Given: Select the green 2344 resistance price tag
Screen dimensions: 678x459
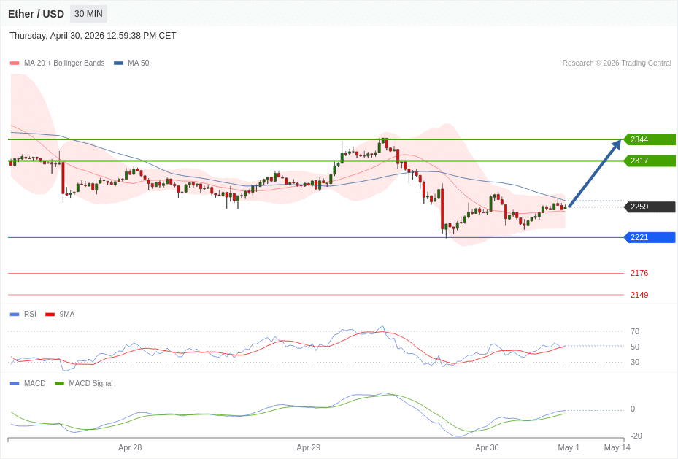Looking at the screenshot, I should pyautogui.click(x=650, y=139).
